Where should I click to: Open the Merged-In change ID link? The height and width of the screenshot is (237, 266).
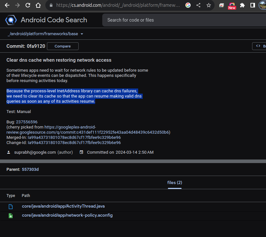[x=74, y=138]
